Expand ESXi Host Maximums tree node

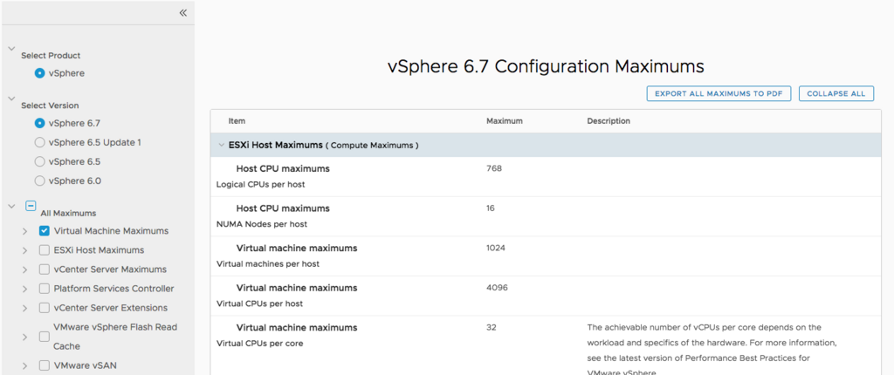click(24, 250)
